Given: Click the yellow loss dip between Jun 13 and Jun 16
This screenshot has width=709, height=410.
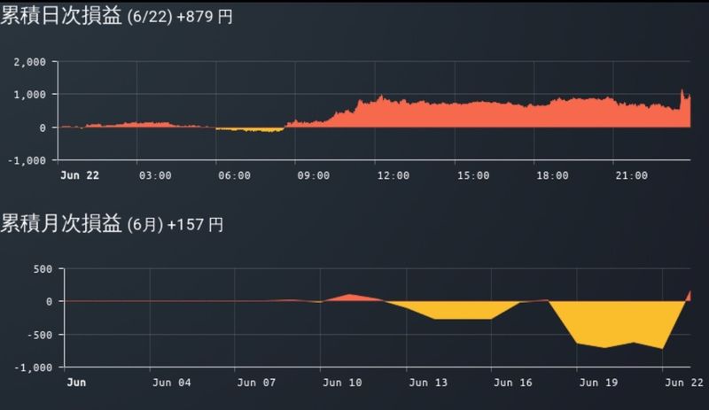Looking at the screenshot, I should (461, 311).
